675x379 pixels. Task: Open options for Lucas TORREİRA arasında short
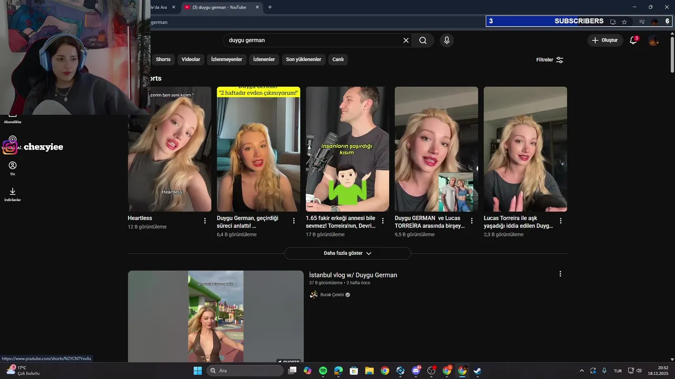(x=472, y=221)
